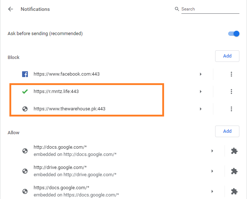Expand details arrow for thewarehouse.pk entry
The image size is (247, 199).
click(201, 109)
